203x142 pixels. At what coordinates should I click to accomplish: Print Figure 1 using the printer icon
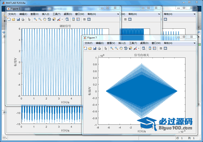click(x=23, y=19)
